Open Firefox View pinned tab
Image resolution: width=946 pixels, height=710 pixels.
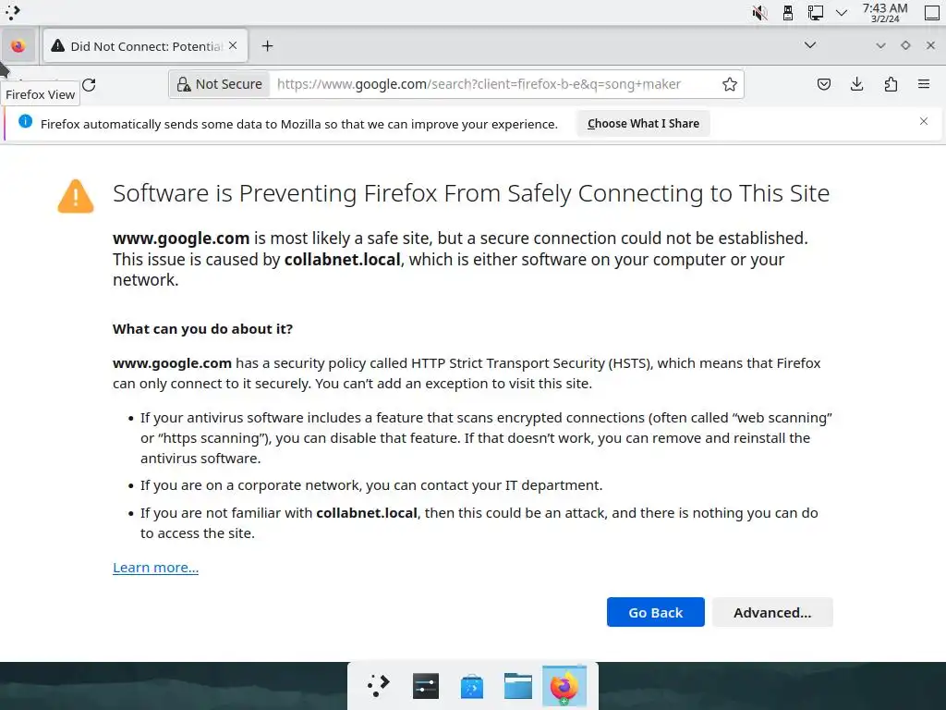pyautogui.click(x=18, y=46)
